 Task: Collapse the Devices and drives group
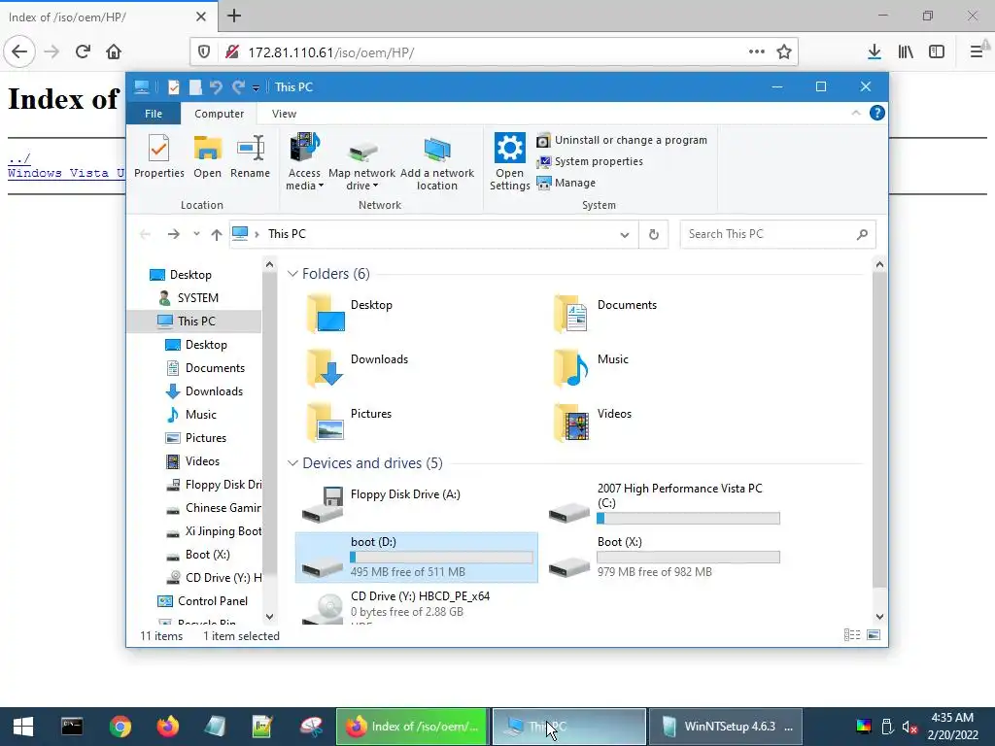292,463
